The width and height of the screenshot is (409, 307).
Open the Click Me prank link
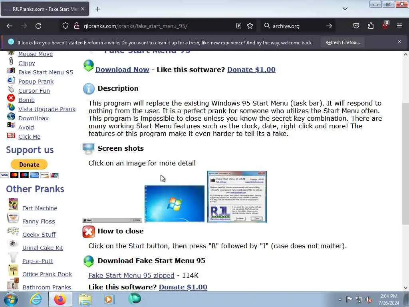29,137
